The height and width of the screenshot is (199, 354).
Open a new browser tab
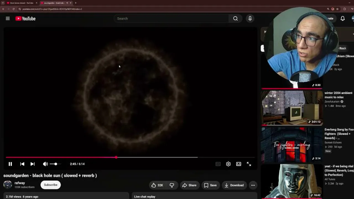click(76, 3)
